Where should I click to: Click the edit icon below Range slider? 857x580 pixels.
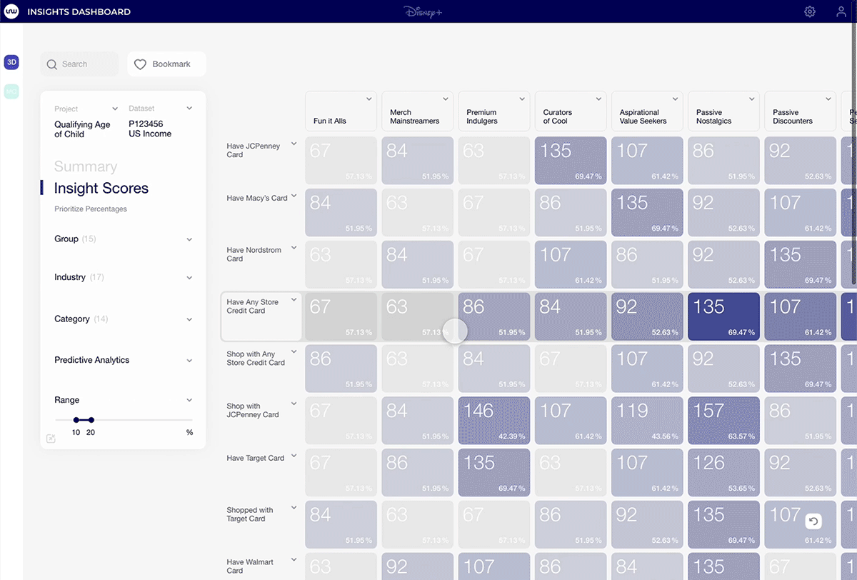pyautogui.click(x=51, y=439)
